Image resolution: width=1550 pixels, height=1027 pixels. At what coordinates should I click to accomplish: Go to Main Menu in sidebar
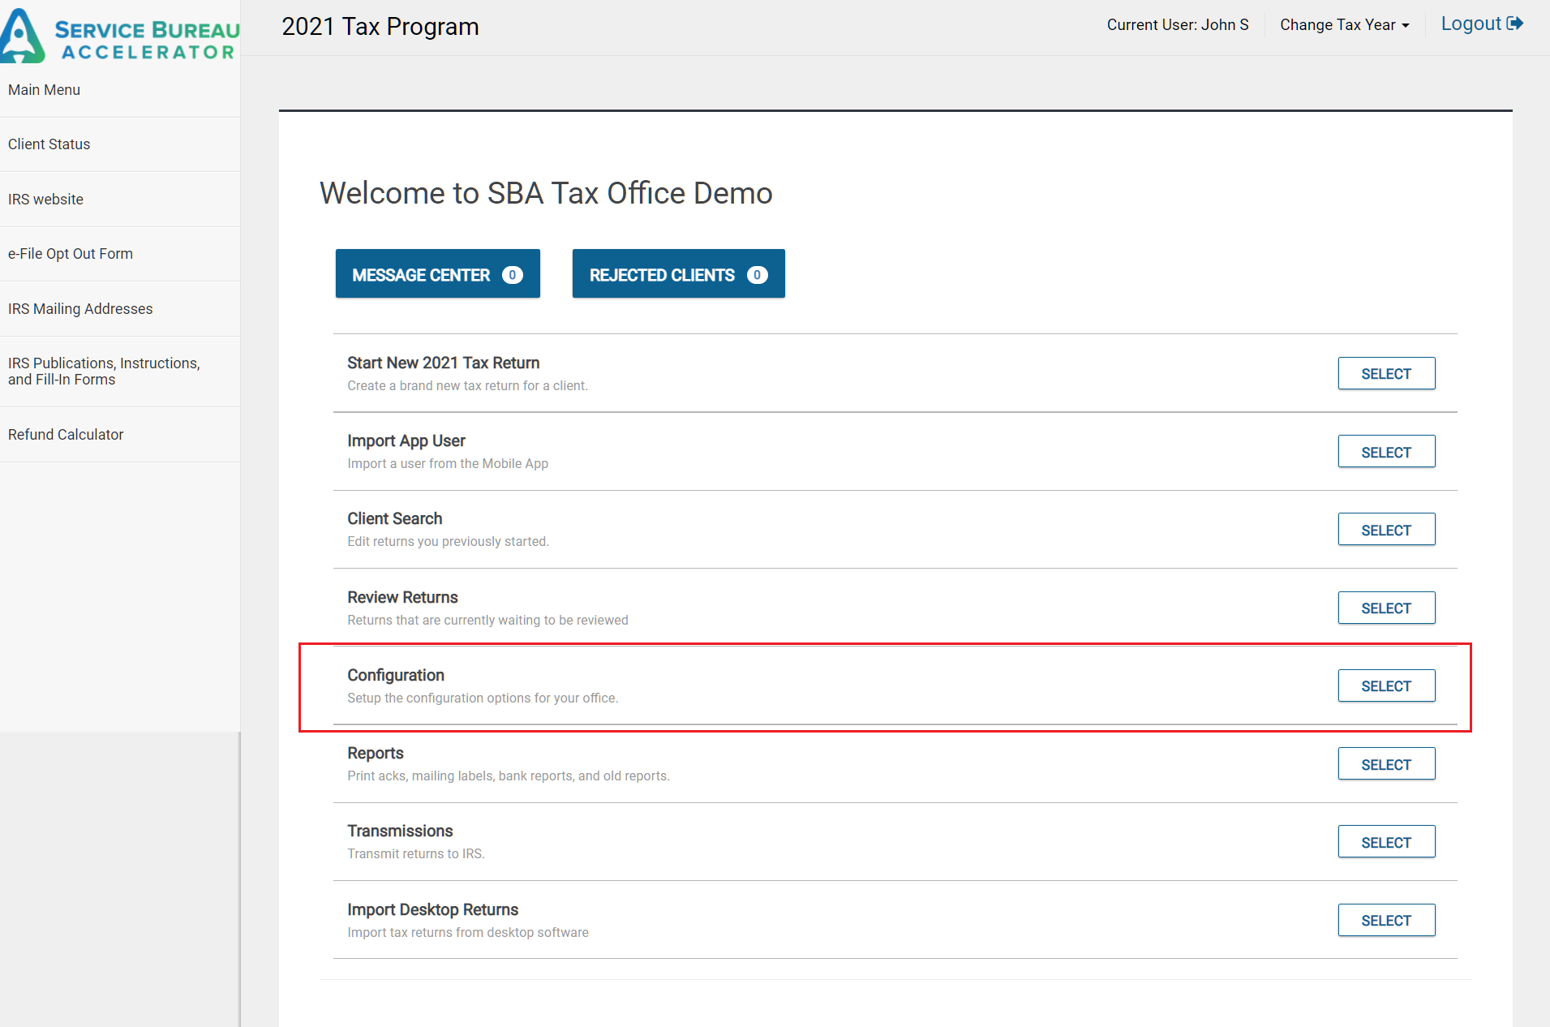(44, 90)
